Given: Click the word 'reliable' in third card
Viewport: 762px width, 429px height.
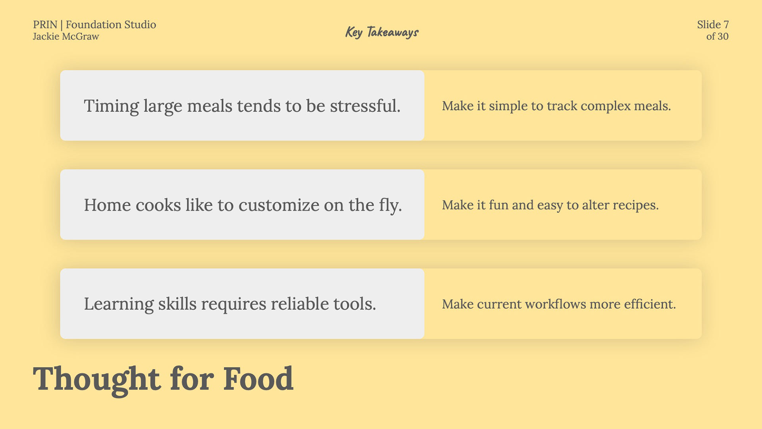Looking at the screenshot, I should [300, 304].
